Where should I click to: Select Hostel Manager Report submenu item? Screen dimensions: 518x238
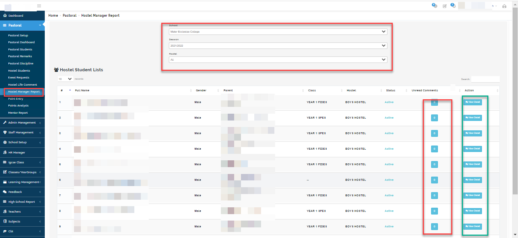pos(24,91)
